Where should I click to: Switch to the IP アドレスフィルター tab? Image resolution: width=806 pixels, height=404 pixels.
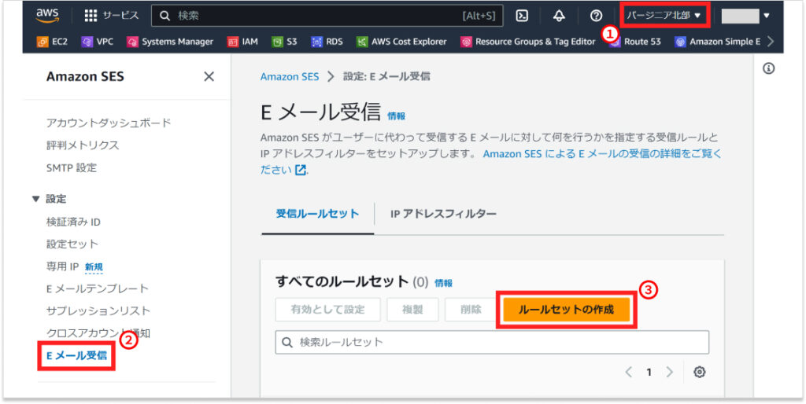[443, 214]
